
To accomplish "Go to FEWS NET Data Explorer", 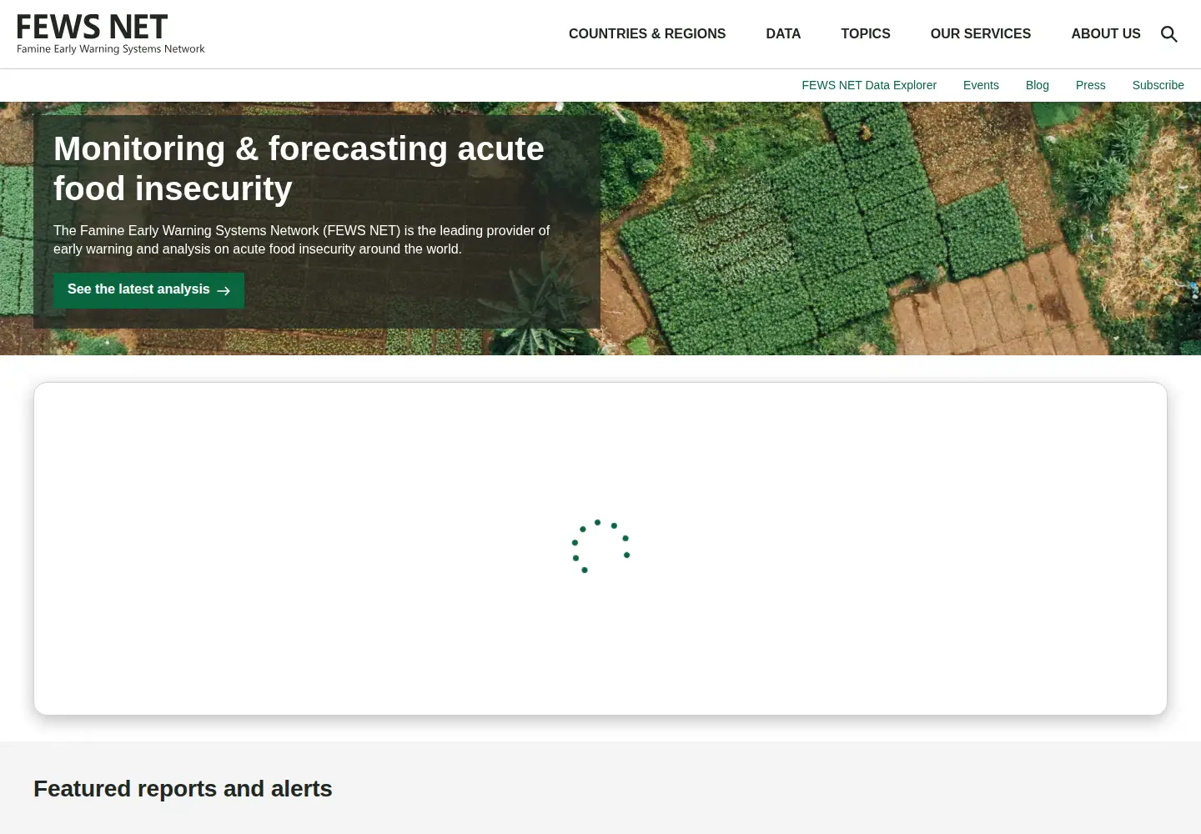I will point(869,85).
